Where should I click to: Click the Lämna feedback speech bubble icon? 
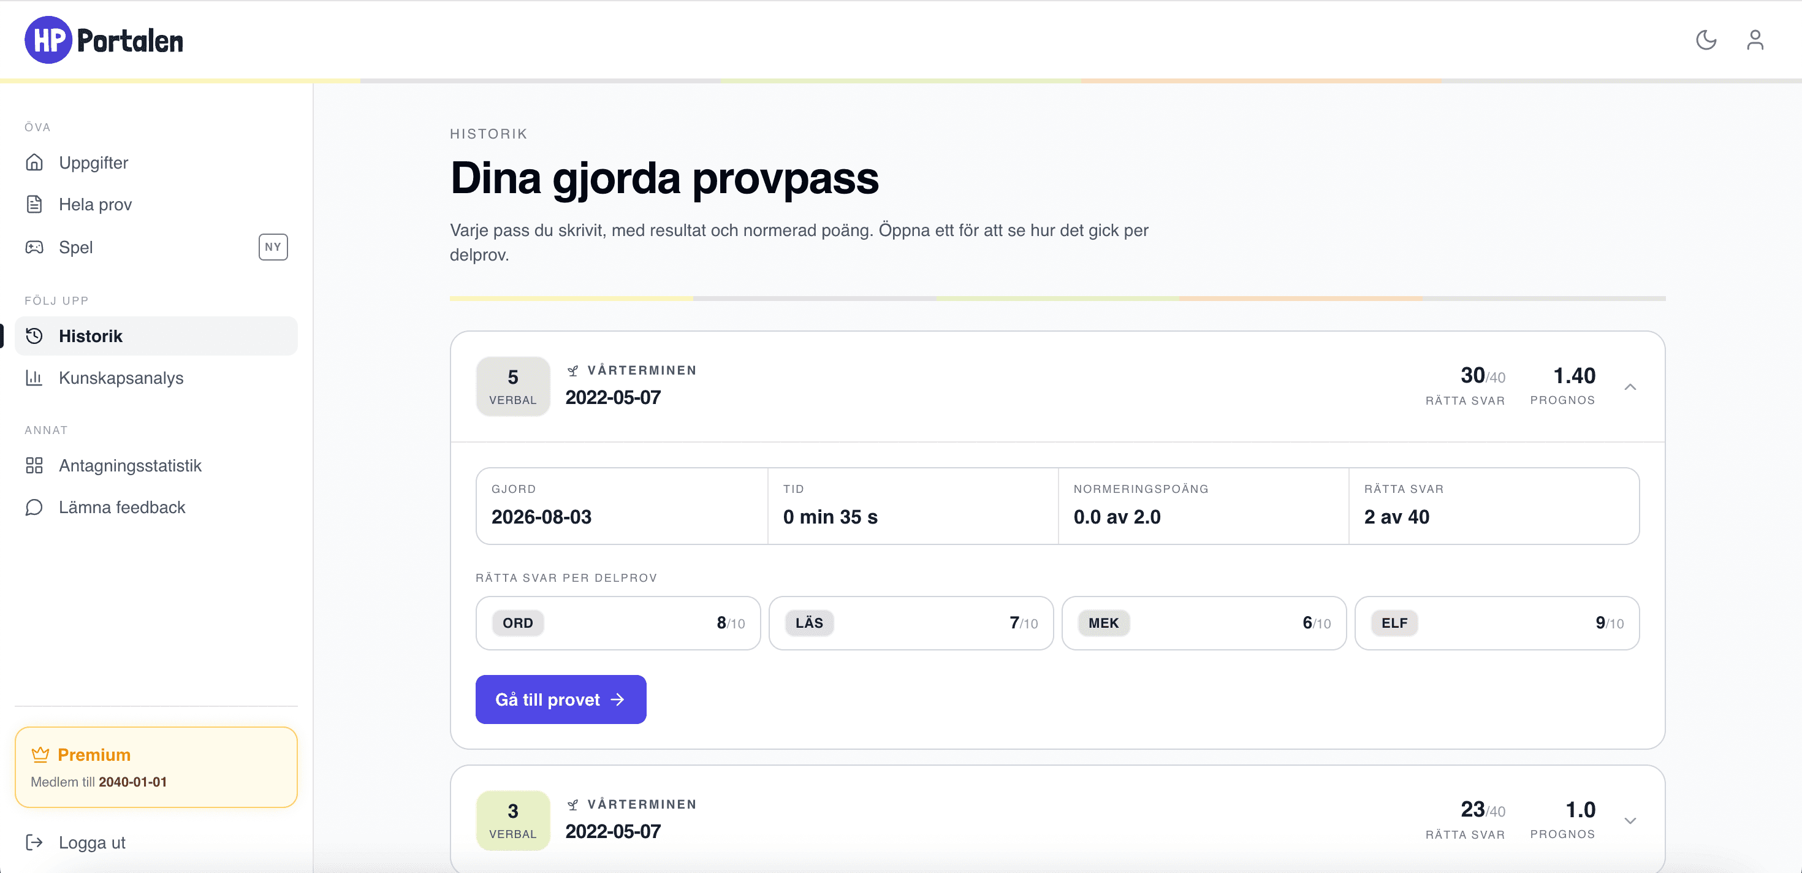pos(34,507)
